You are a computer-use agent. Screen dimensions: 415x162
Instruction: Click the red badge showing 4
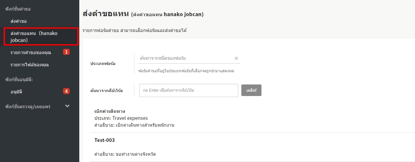point(66,91)
